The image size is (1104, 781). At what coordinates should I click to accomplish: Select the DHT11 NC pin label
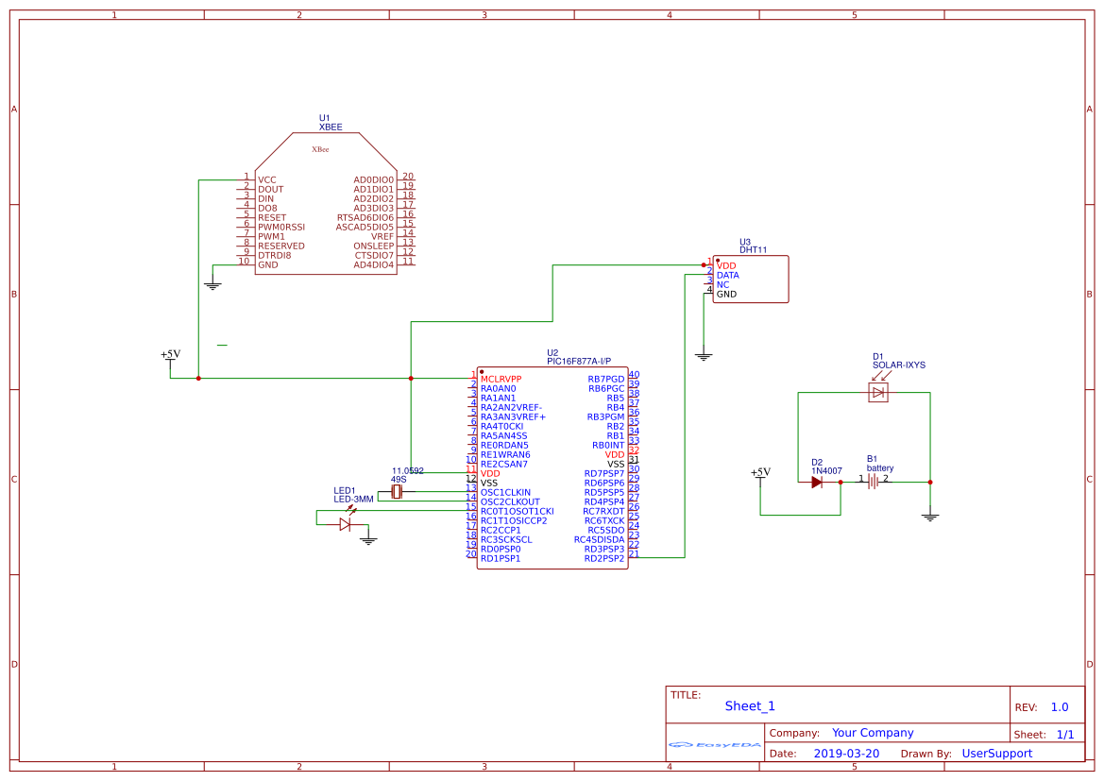click(x=723, y=285)
